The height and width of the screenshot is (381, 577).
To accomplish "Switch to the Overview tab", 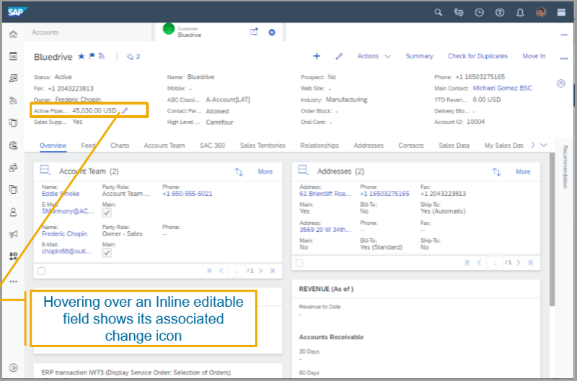I will [x=53, y=145].
